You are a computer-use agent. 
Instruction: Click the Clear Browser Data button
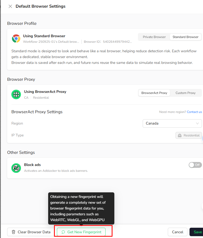pyautogui.click(x=31, y=232)
